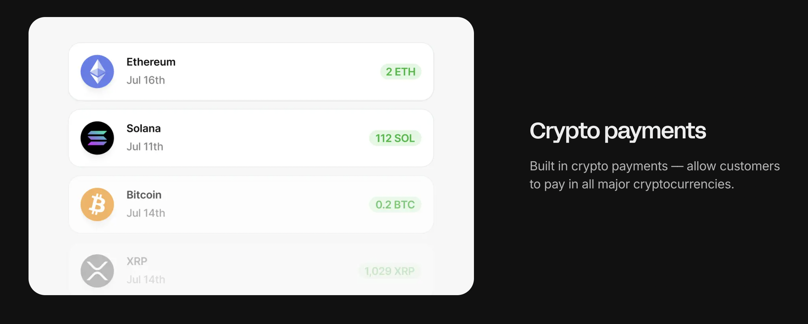The image size is (808, 324).
Task: Click the faded 1,029 XRP badge
Action: click(389, 271)
